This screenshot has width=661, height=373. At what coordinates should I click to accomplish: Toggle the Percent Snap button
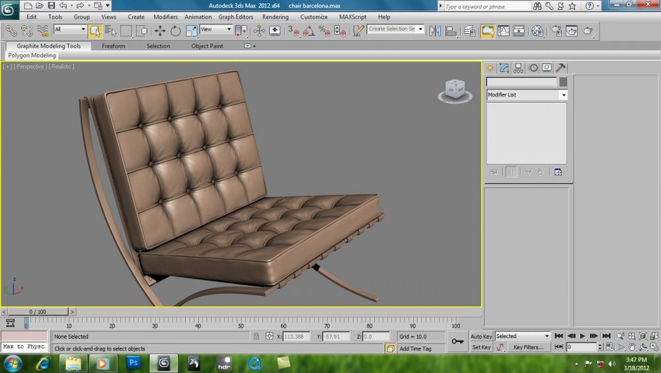[324, 31]
